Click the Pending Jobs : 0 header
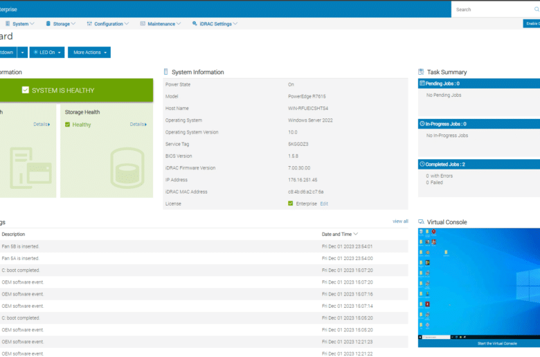Image resolution: width=540 pixels, height=357 pixels. (479, 83)
